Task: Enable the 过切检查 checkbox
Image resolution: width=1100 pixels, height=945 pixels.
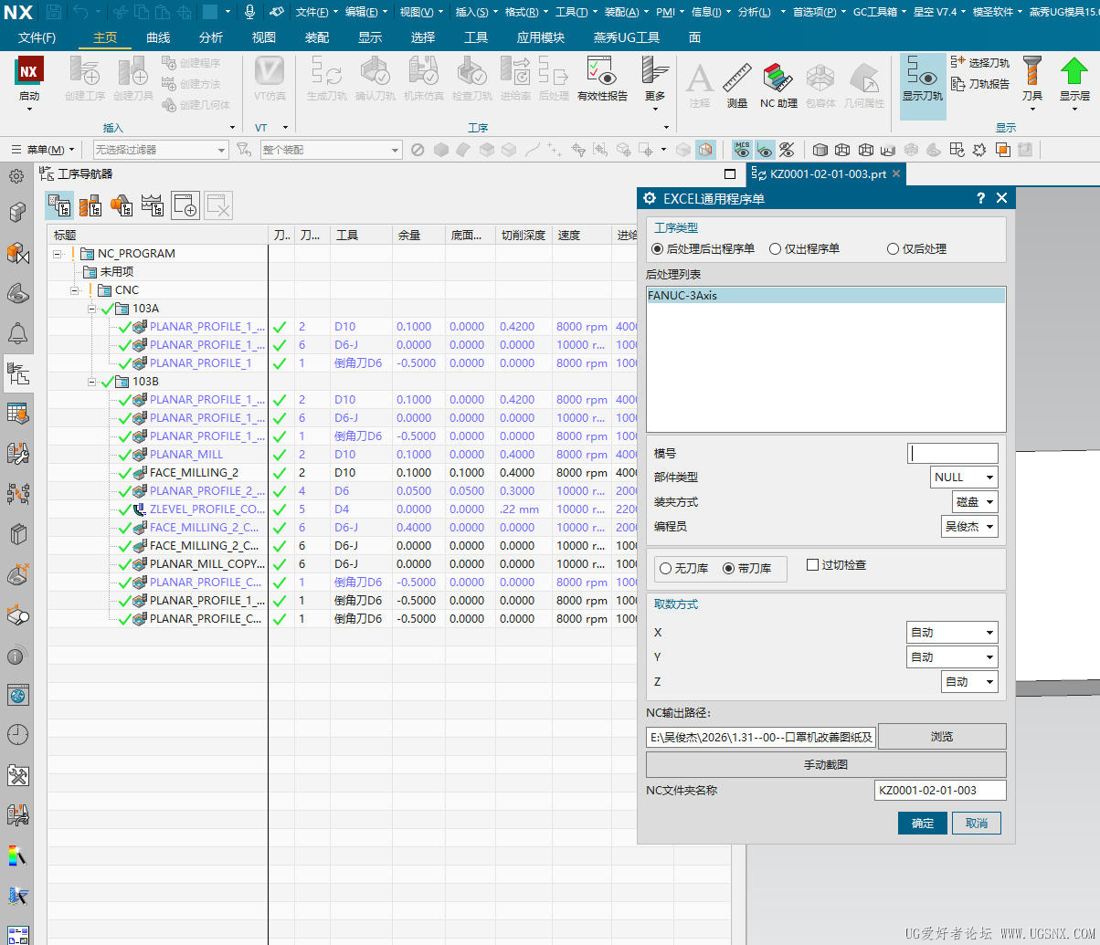Action: coord(812,565)
